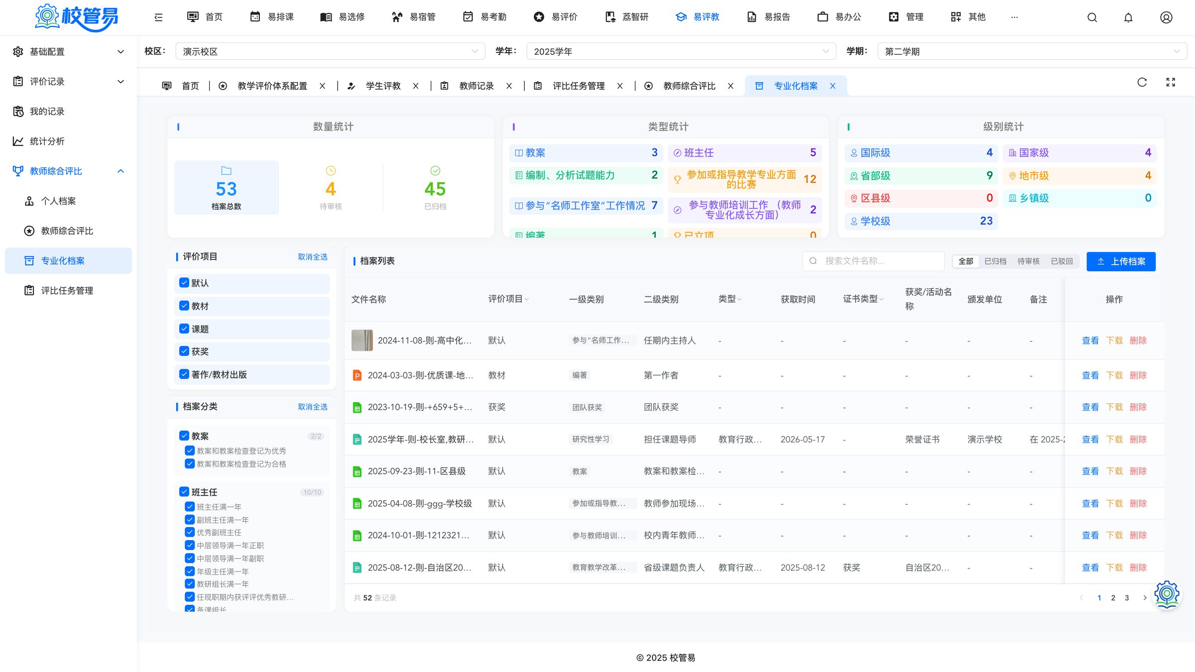Open the 学期 dropdown
The image size is (1195, 672).
(1032, 51)
